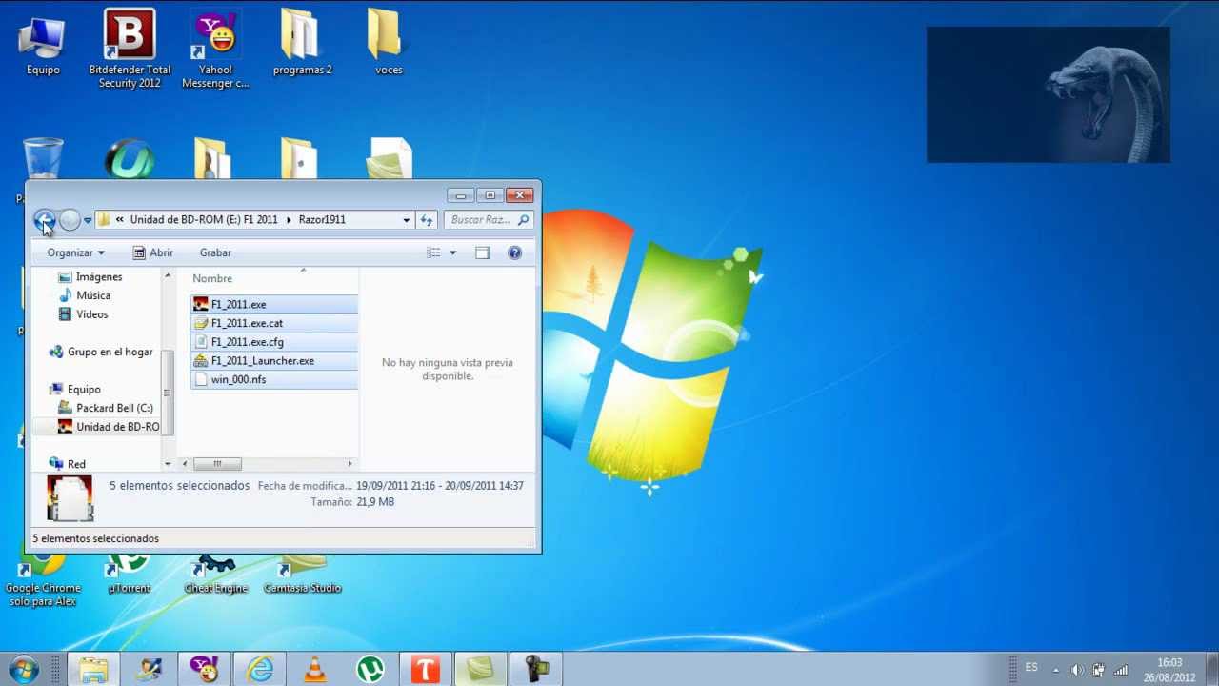Click the µTorrent taskbar icon
1219x686 pixels.
[370, 669]
